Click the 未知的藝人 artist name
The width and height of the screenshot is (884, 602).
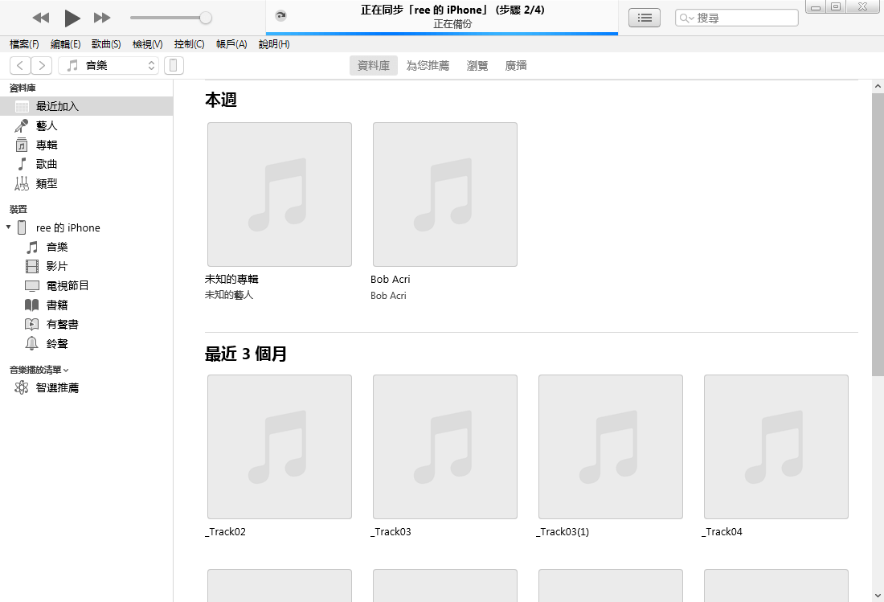229,295
